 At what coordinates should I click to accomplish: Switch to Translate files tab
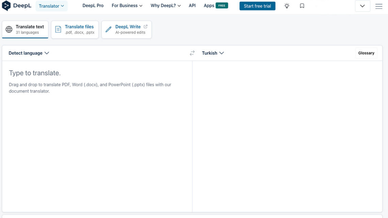coord(75,29)
